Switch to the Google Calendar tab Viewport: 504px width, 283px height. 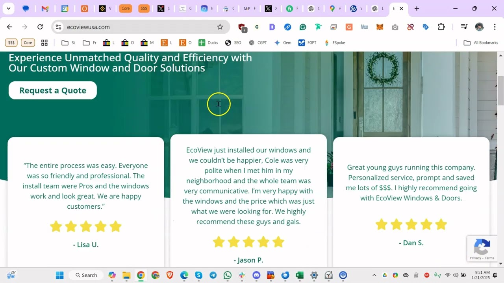pos(65,8)
